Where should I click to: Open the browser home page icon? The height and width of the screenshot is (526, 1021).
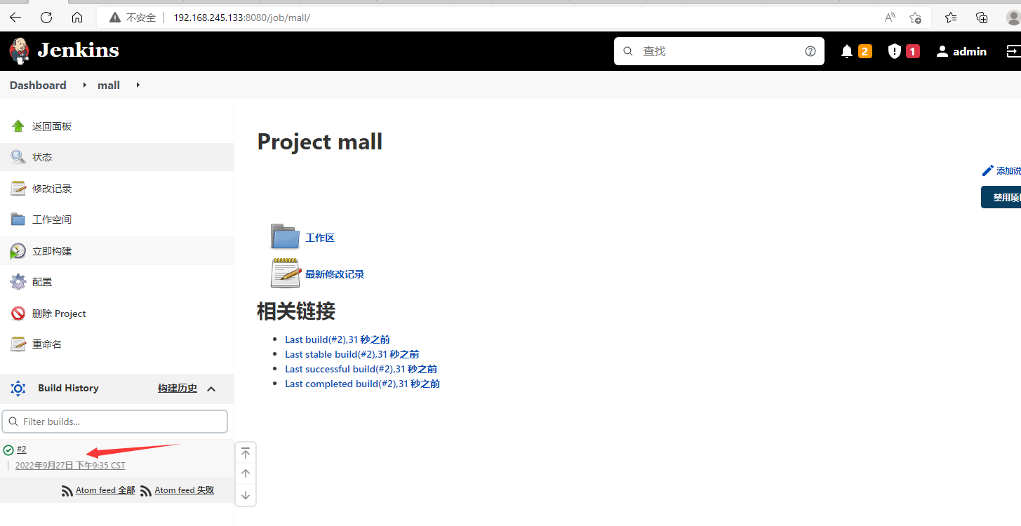coord(77,18)
